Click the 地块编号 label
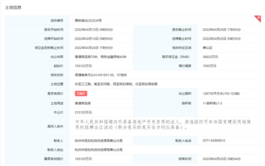265x166 pixels. coord(57,21)
